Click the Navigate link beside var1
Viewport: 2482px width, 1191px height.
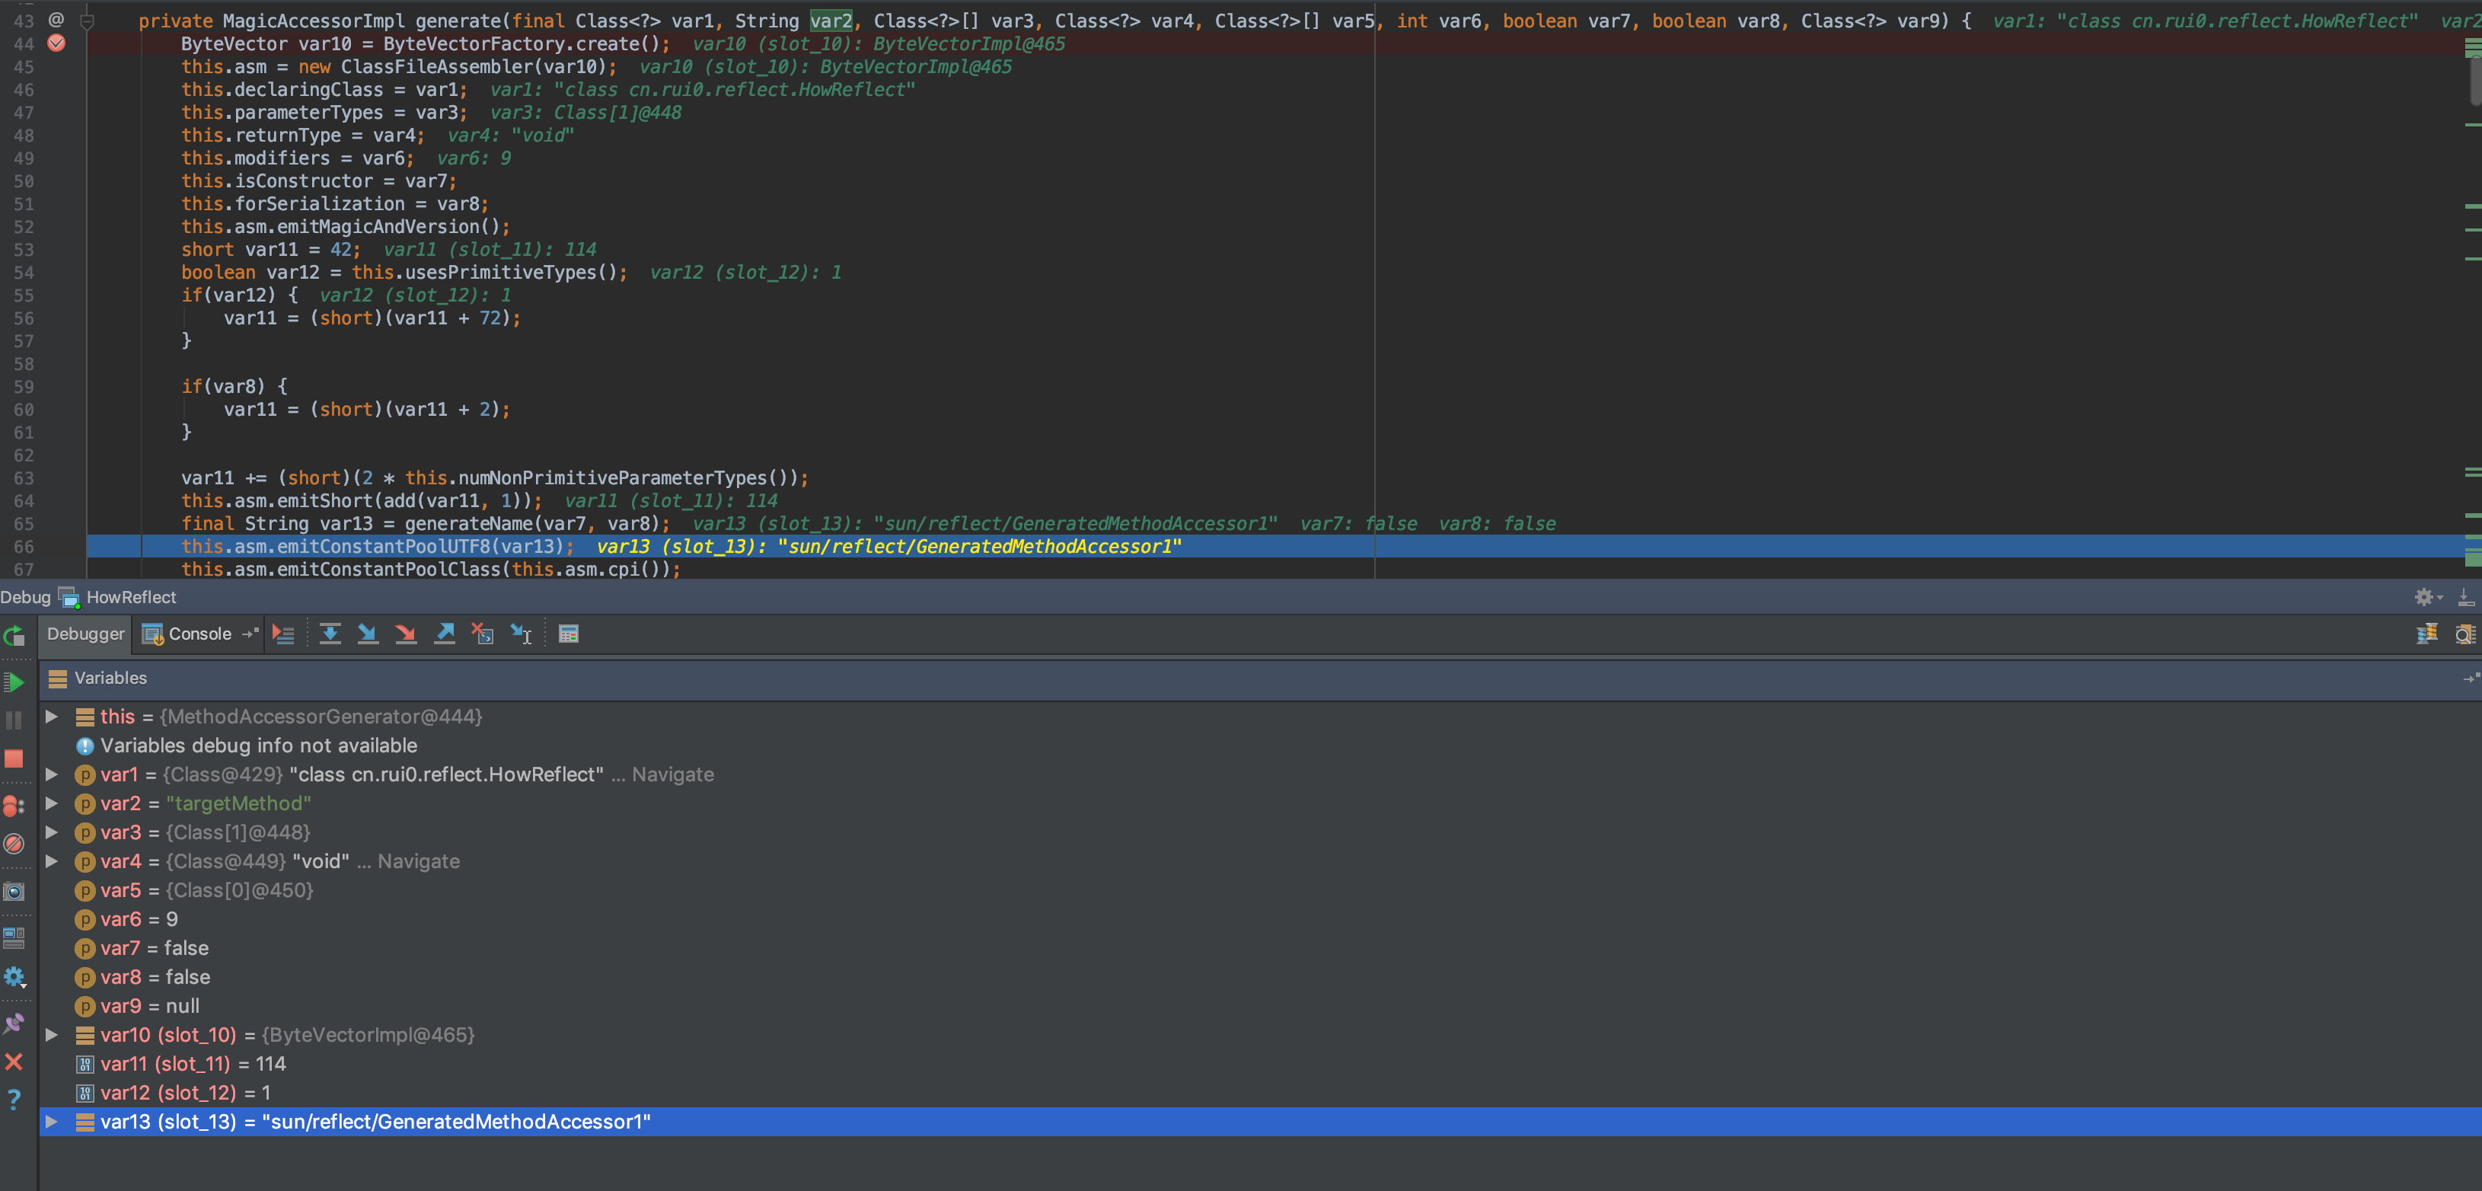tap(672, 774)
